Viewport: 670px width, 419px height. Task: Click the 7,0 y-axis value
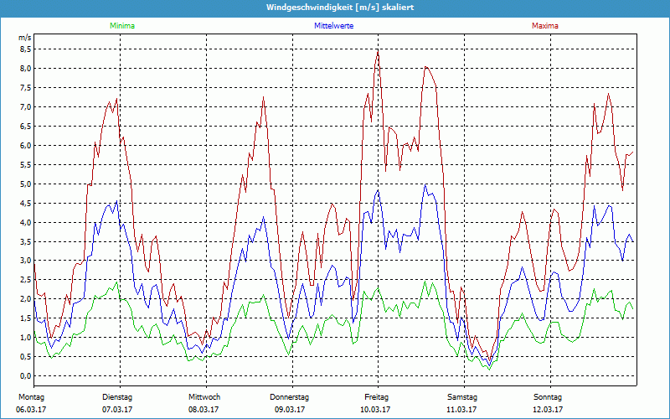click(26, 107)
